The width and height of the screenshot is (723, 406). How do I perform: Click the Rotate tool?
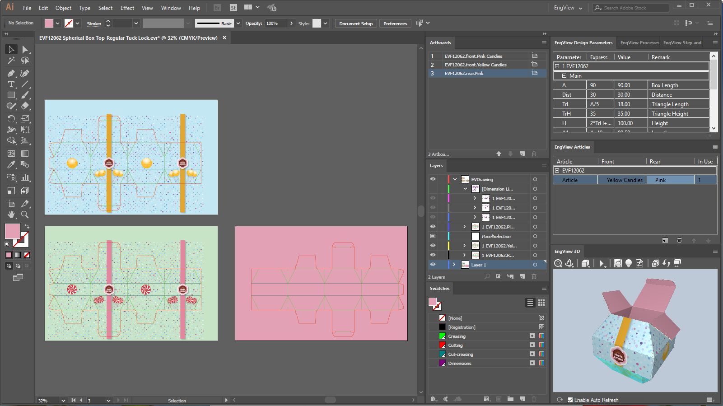point(11,119)
